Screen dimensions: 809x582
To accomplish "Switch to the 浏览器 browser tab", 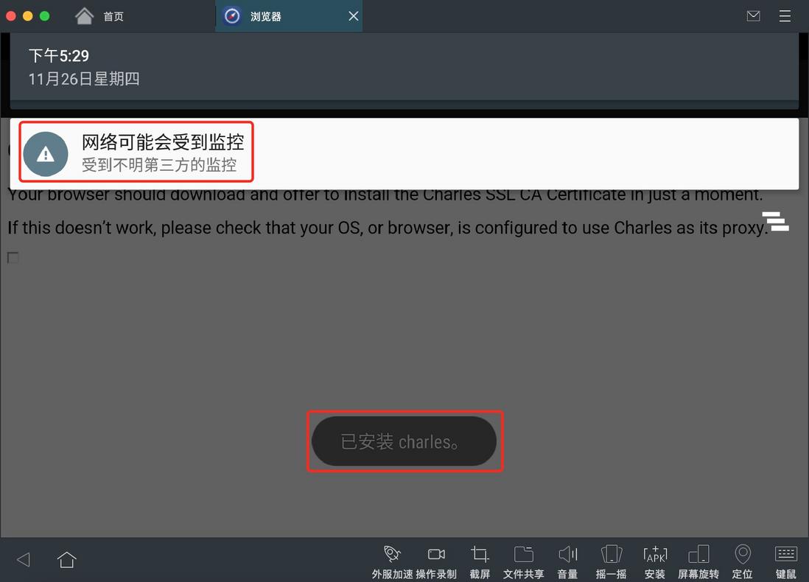I will coord(289,16).
